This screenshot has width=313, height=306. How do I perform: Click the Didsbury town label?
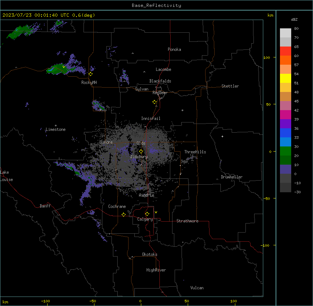point(139,157)
